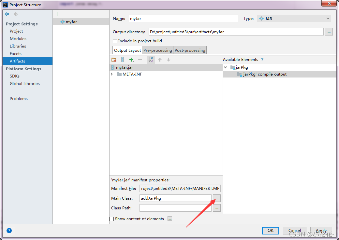This screenshot has width=339, height=240.
Task: Browse for Class Path
Action: pos(217,208)
